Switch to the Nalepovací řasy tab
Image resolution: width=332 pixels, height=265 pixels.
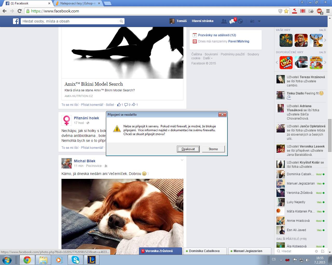tap(77, 3)
